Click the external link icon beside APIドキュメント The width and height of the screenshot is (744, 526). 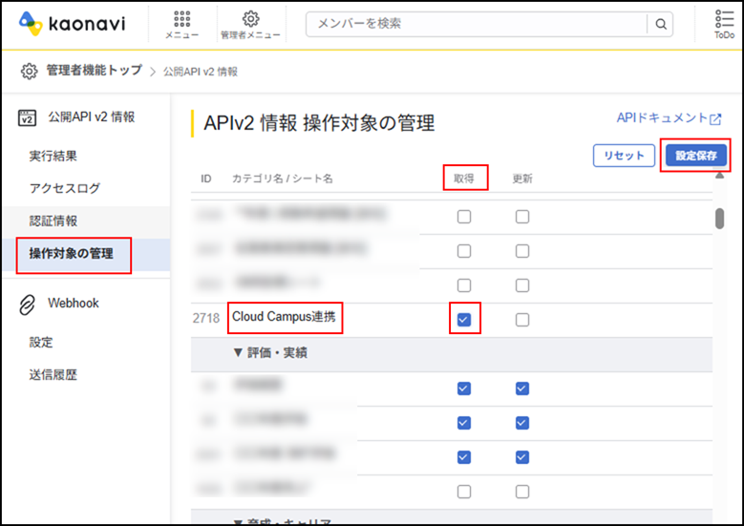coord(715,119)
